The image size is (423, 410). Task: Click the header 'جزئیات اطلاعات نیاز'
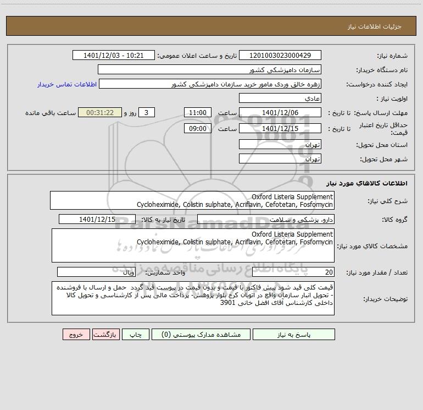tap(375, 26)
